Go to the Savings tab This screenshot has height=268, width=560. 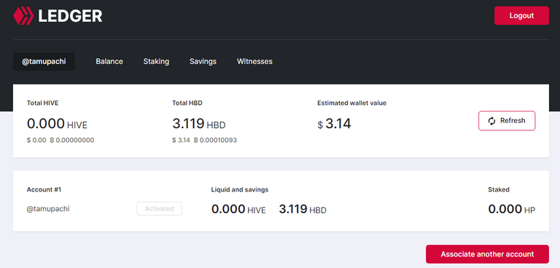tap(203, 61)
